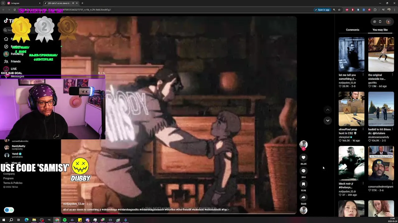Share the video with arrow icon
Viewport: 398px width, 223px height.
[x=303, y=197]
